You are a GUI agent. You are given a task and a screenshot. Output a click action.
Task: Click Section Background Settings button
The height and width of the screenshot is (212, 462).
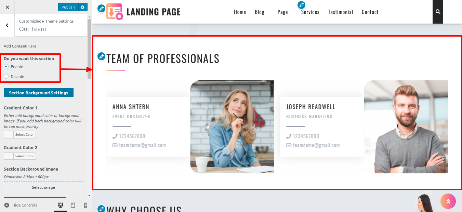pos(39,93)
